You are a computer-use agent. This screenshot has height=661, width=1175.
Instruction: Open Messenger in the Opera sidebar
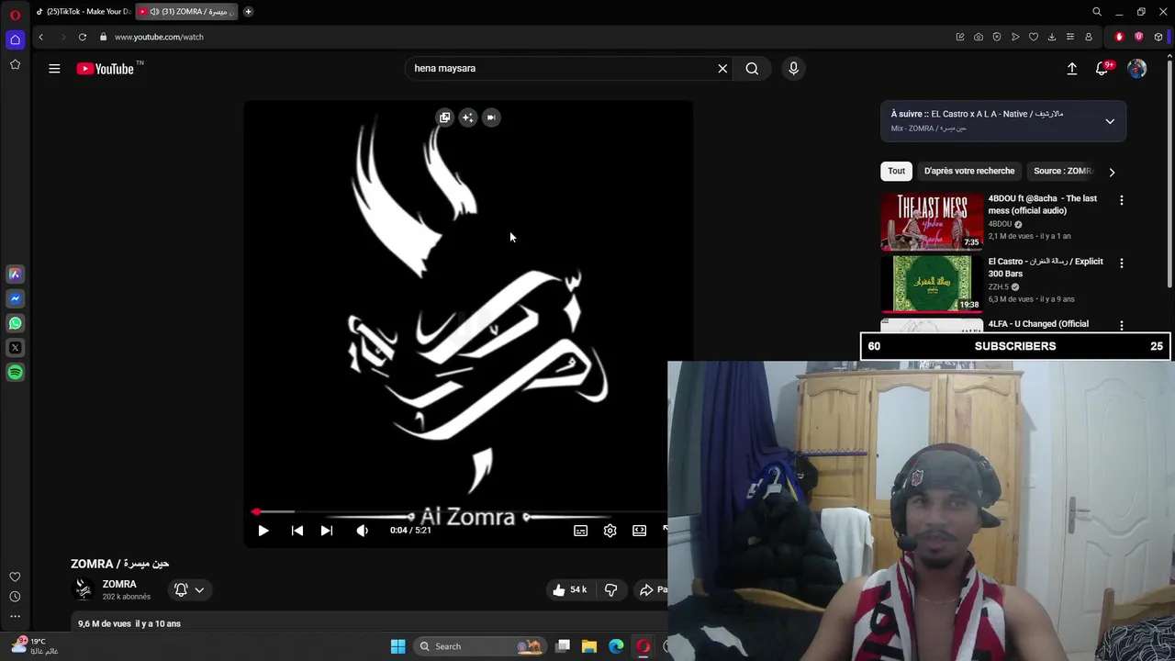(15, 298)
